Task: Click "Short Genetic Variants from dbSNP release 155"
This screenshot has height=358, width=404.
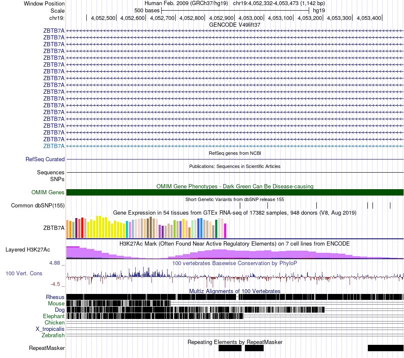Action: click(x=235, y=199)
